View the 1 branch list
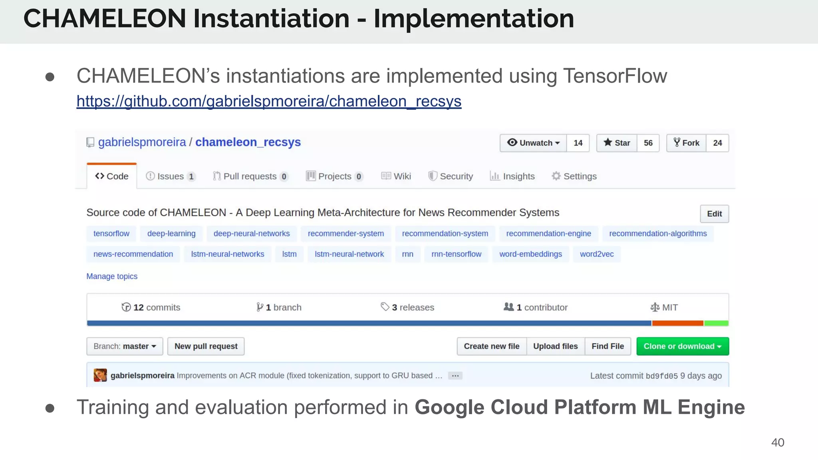The height and width of the screenshot is (460, 818). click(279, 307)
